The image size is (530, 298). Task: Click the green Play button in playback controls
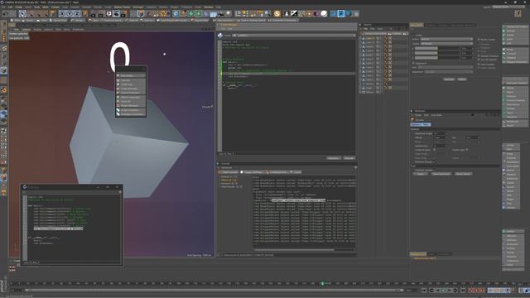pyautogui.click(x=444, y=291)
